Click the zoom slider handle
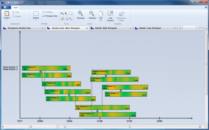Viewport: 209px width, 130px height. [130, 127]
